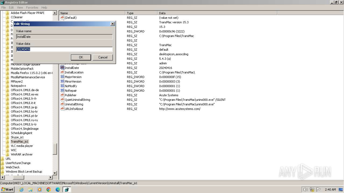Click the URLInfoAbout value icon
This screenshot has width=344, height=193.
62,109
